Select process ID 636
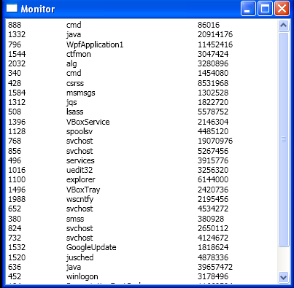The width and height of the screenshot is (294, 288). click(15, 267)
